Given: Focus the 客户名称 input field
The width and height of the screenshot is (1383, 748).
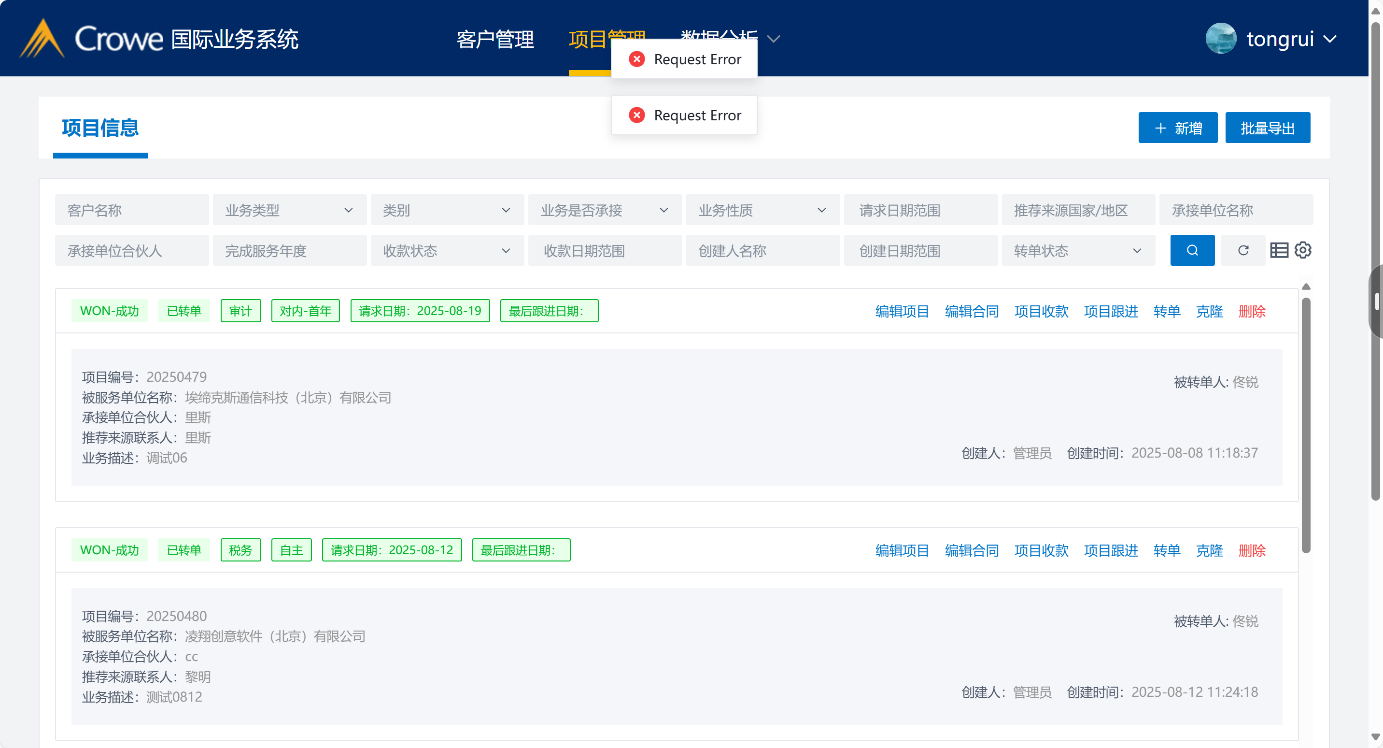Looking at the screenshot, I should (x=131, y=210).
